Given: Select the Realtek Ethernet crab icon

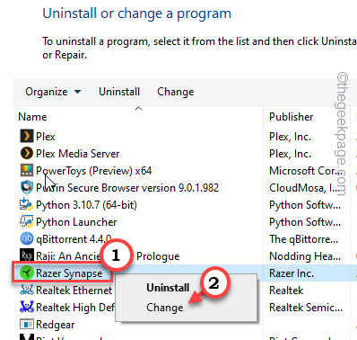Looking at the screenshot, I should point(27,291).
